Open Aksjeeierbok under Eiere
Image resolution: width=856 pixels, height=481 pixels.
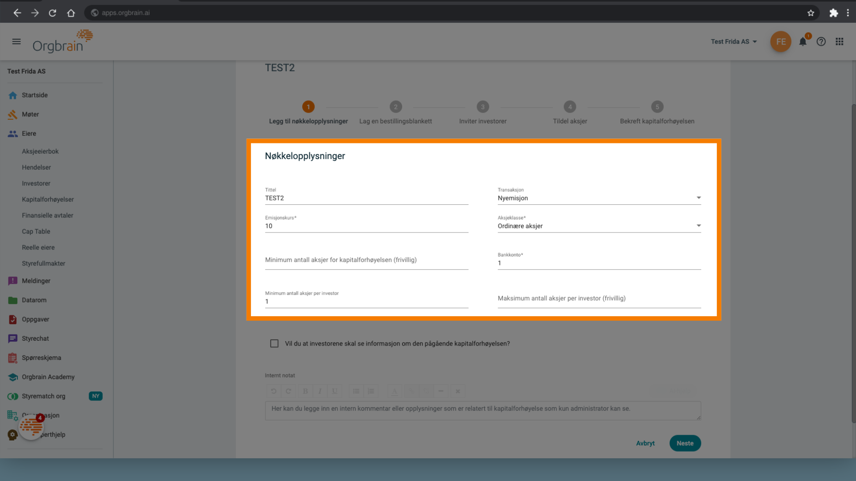[x=40, y=151]
